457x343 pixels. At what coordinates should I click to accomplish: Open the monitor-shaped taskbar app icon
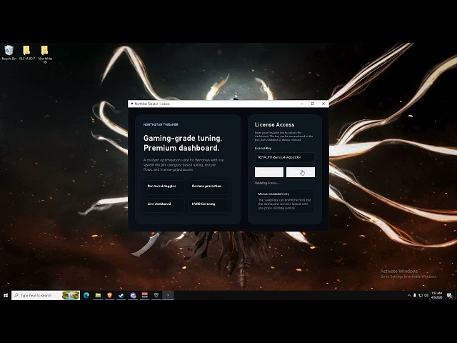coord(156,295)
